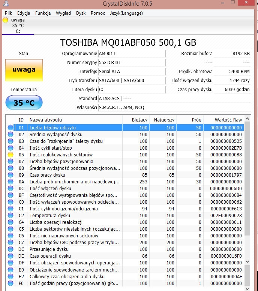
Task: Click the attribute list scrollbar up arrow
Action: point(247,118)
